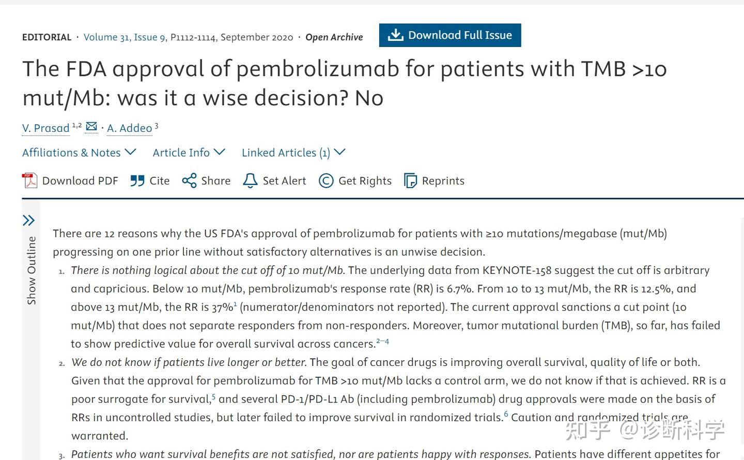Open author V. Prasad's profile link

(x=45, y=128)
